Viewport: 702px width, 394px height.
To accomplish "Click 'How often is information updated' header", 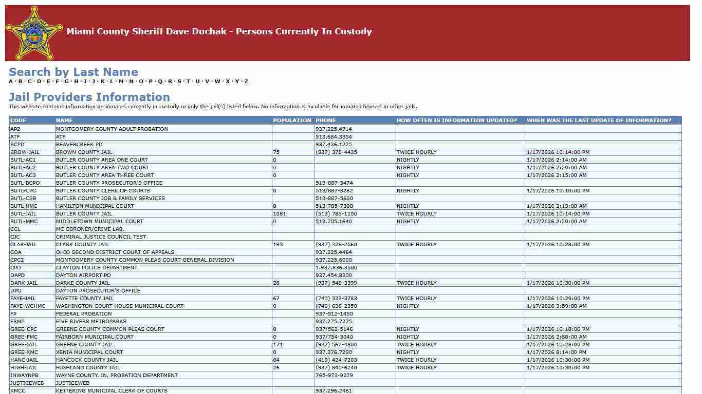I will coord(456,121).
